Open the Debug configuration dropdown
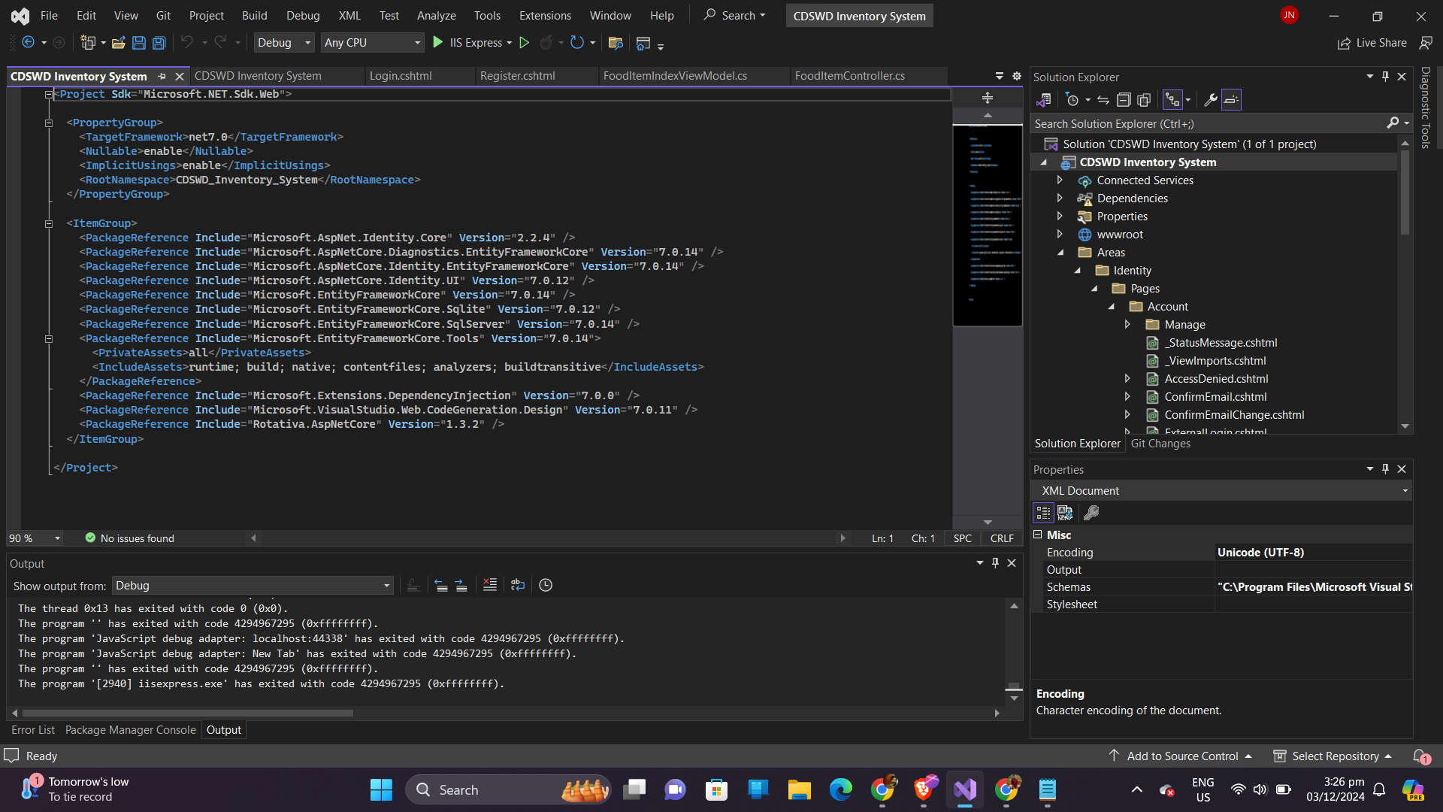The height and width of the screenshot is (812, 1443). pyautogui.click(x=283, y=43)
